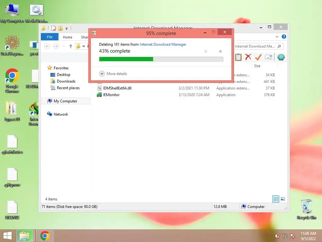Screen dimensions: 322x242
Task: Open File Explorer from the taskbar
Action: coord(25,236)
